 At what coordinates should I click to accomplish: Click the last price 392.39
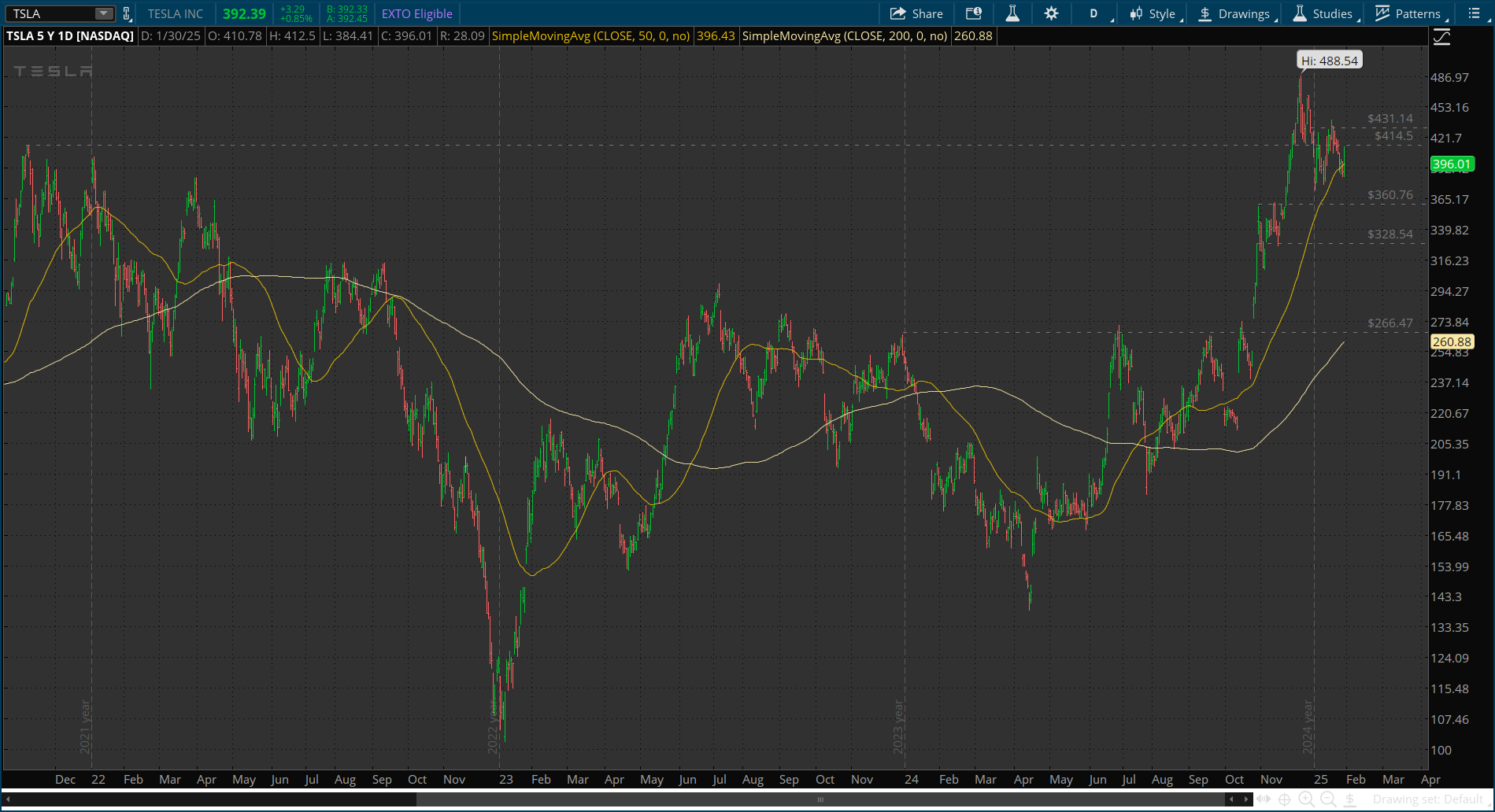244,13
